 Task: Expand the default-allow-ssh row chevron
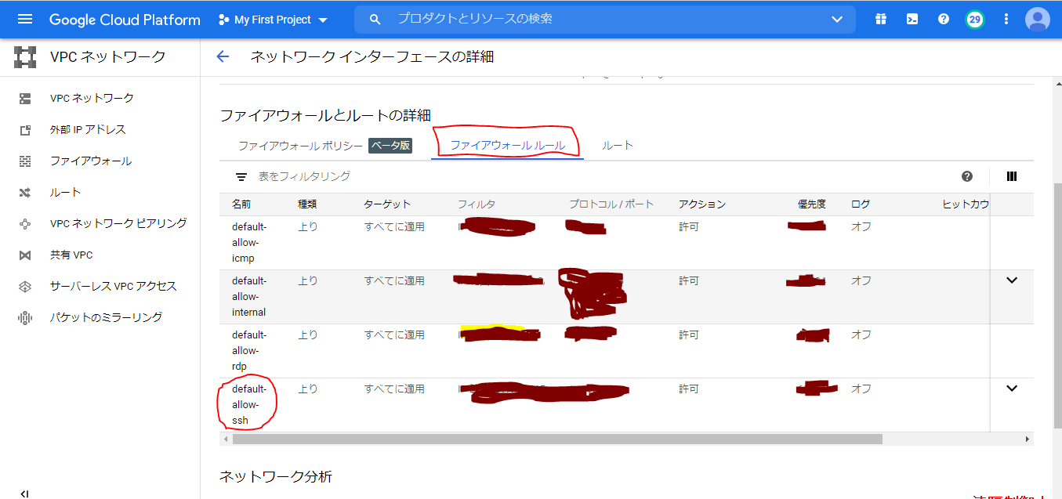(x=1012, y=388)
